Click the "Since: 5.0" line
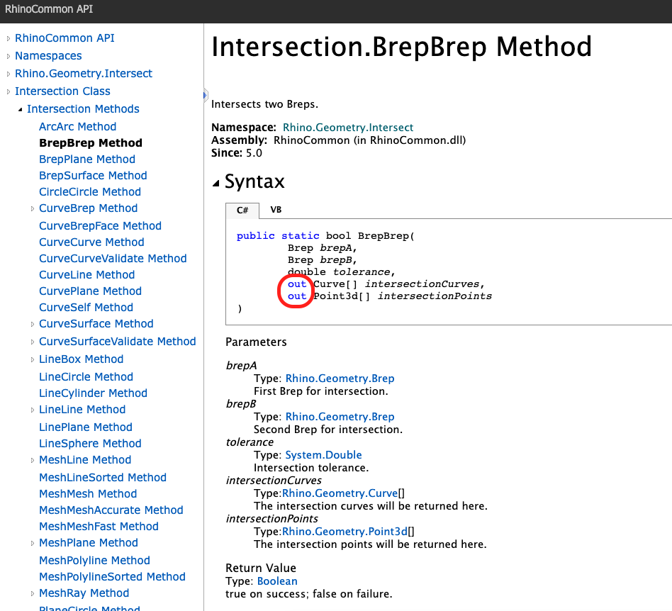 point(237,153)
